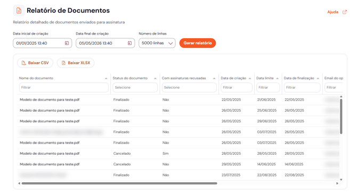Click the Gerar relatório button
This screenshot has width=357, height=194.
tap(198, 43)
